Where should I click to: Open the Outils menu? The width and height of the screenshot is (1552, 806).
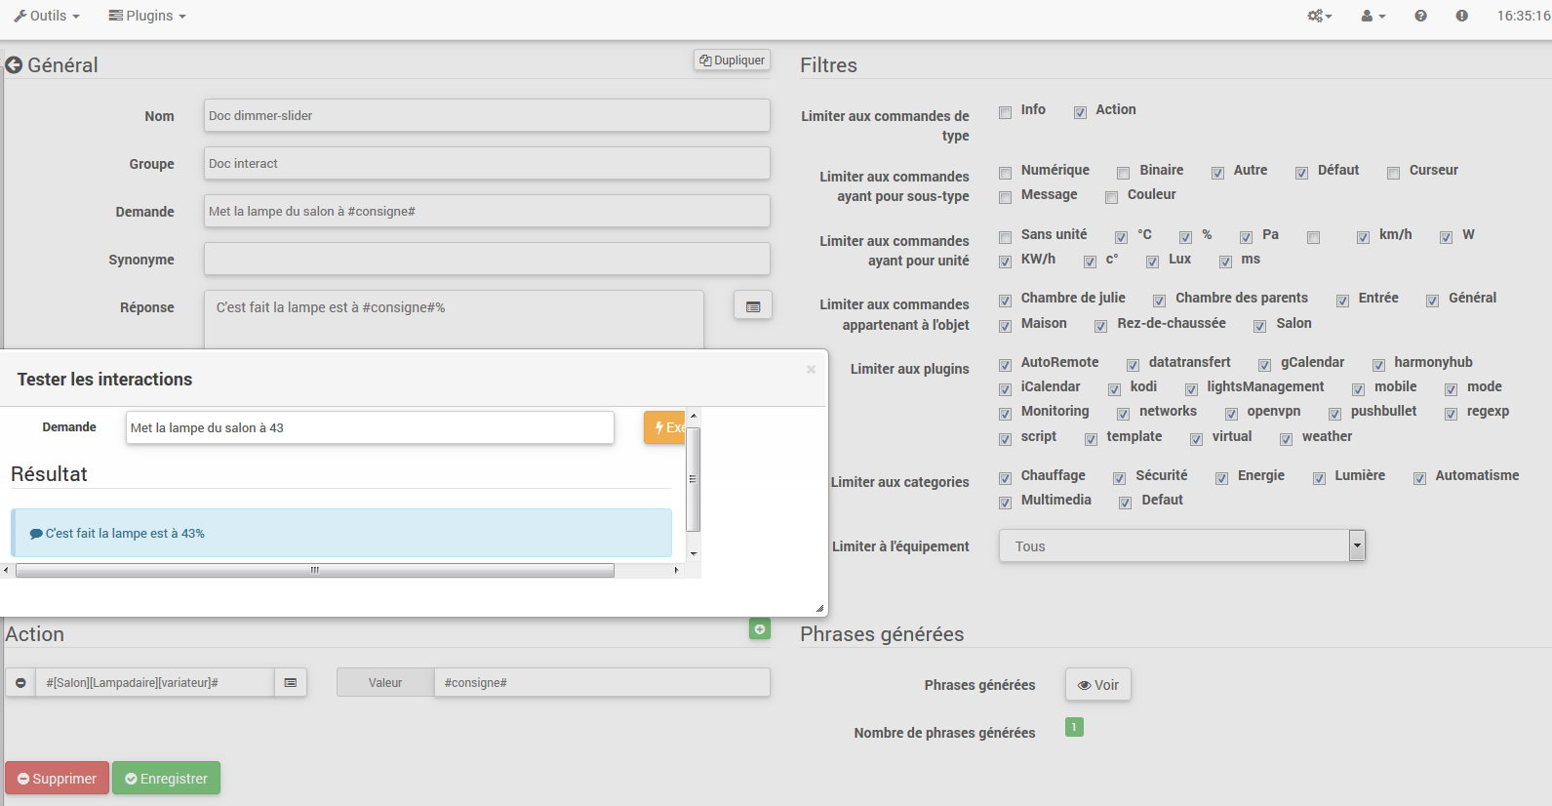click(47, 16)
